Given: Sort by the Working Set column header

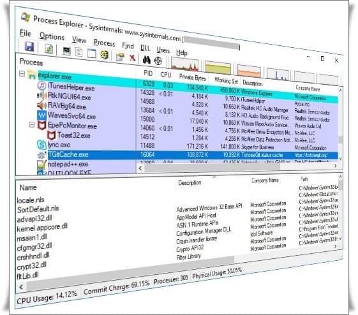Looking at the screenshot, I should pyautogui.click(x=226, y=80).
